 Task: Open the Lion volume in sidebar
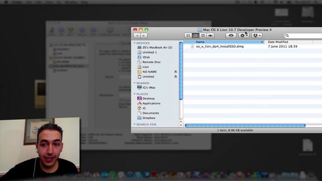pyautogui.click(x=143, y=67)
